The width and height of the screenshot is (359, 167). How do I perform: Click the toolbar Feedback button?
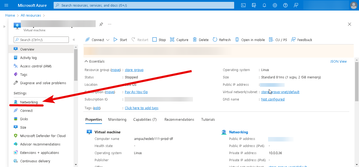pyautogui.click(x=301, y=40)
